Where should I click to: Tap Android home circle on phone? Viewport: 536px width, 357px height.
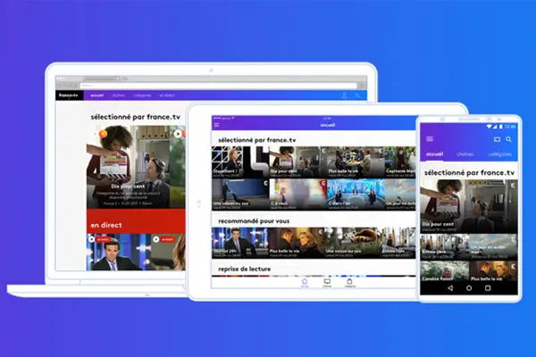469,288
